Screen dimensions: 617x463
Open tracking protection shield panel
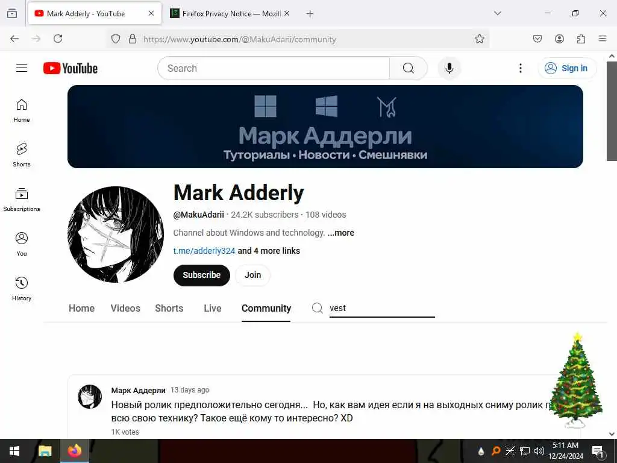pos(115,39)
